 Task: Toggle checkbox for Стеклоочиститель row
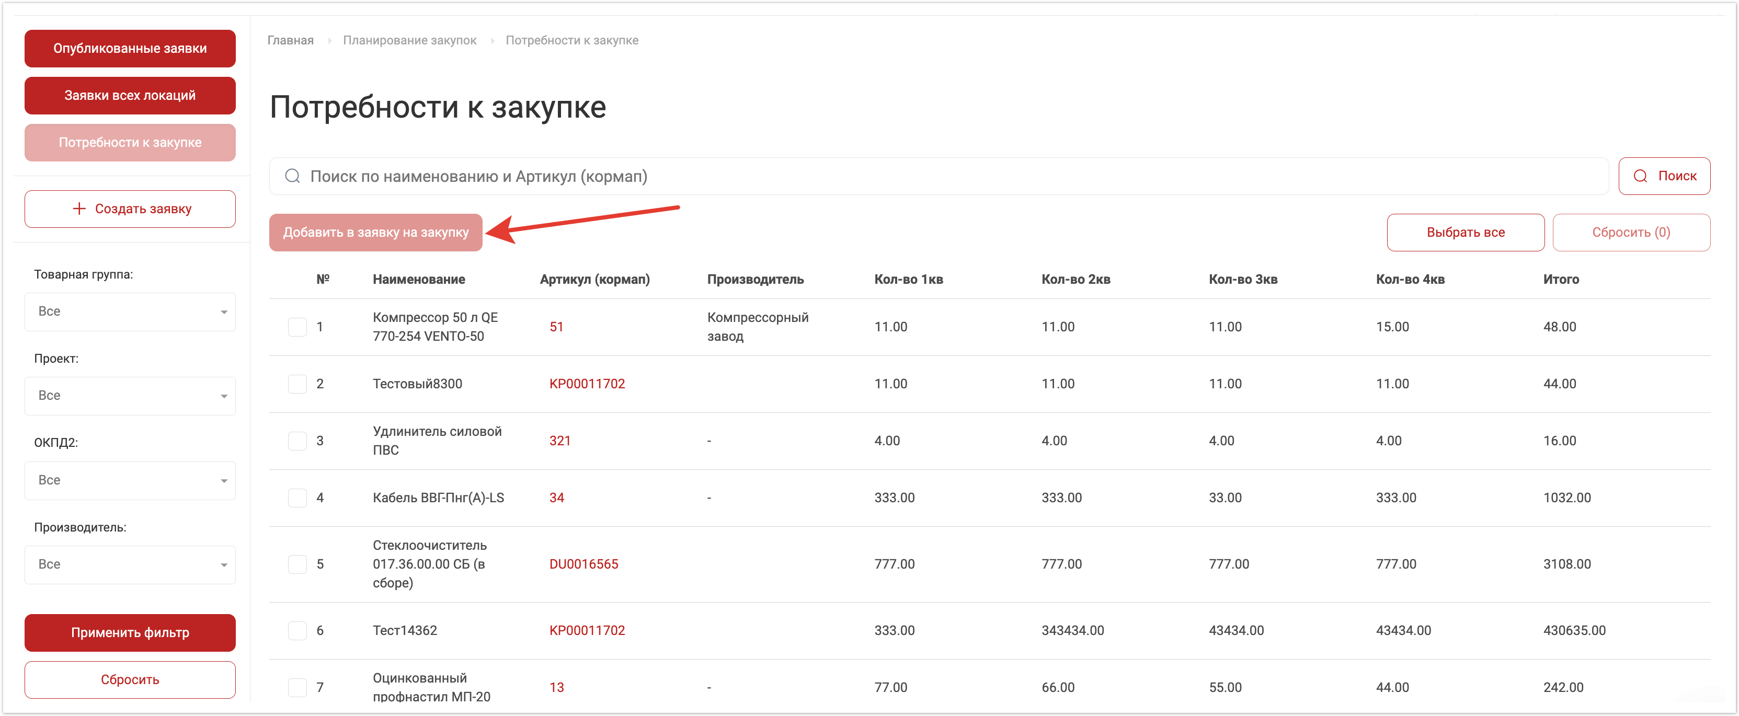point(297,564)
